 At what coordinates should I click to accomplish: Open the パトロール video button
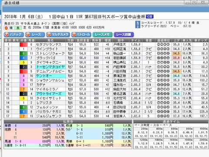81,34
